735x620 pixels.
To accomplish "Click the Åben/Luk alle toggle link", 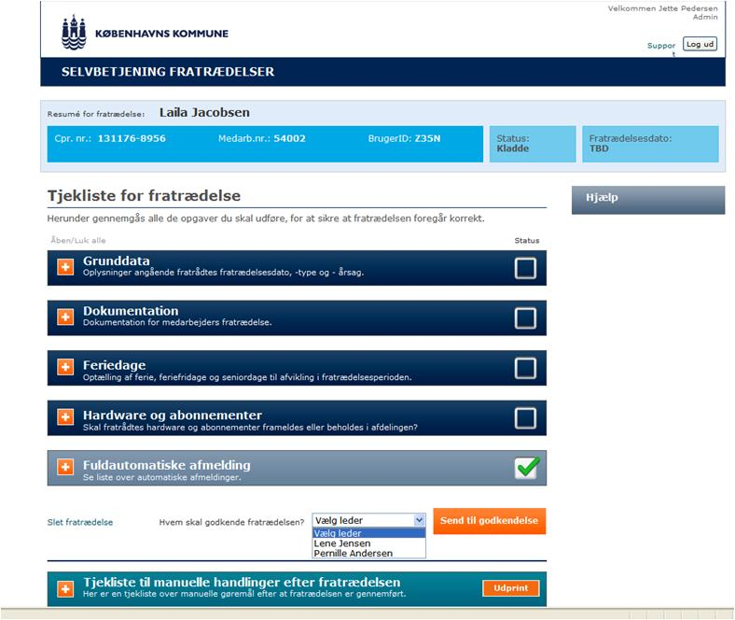I will coord(78,240).
